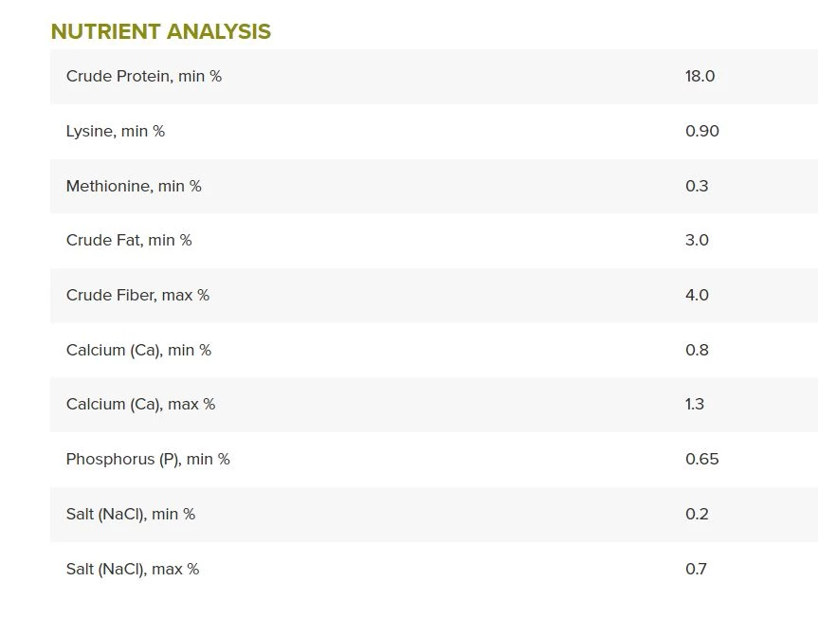818x618 pixels.
Task: Click the 0.90 lysine value
Action: click(701, 131)
